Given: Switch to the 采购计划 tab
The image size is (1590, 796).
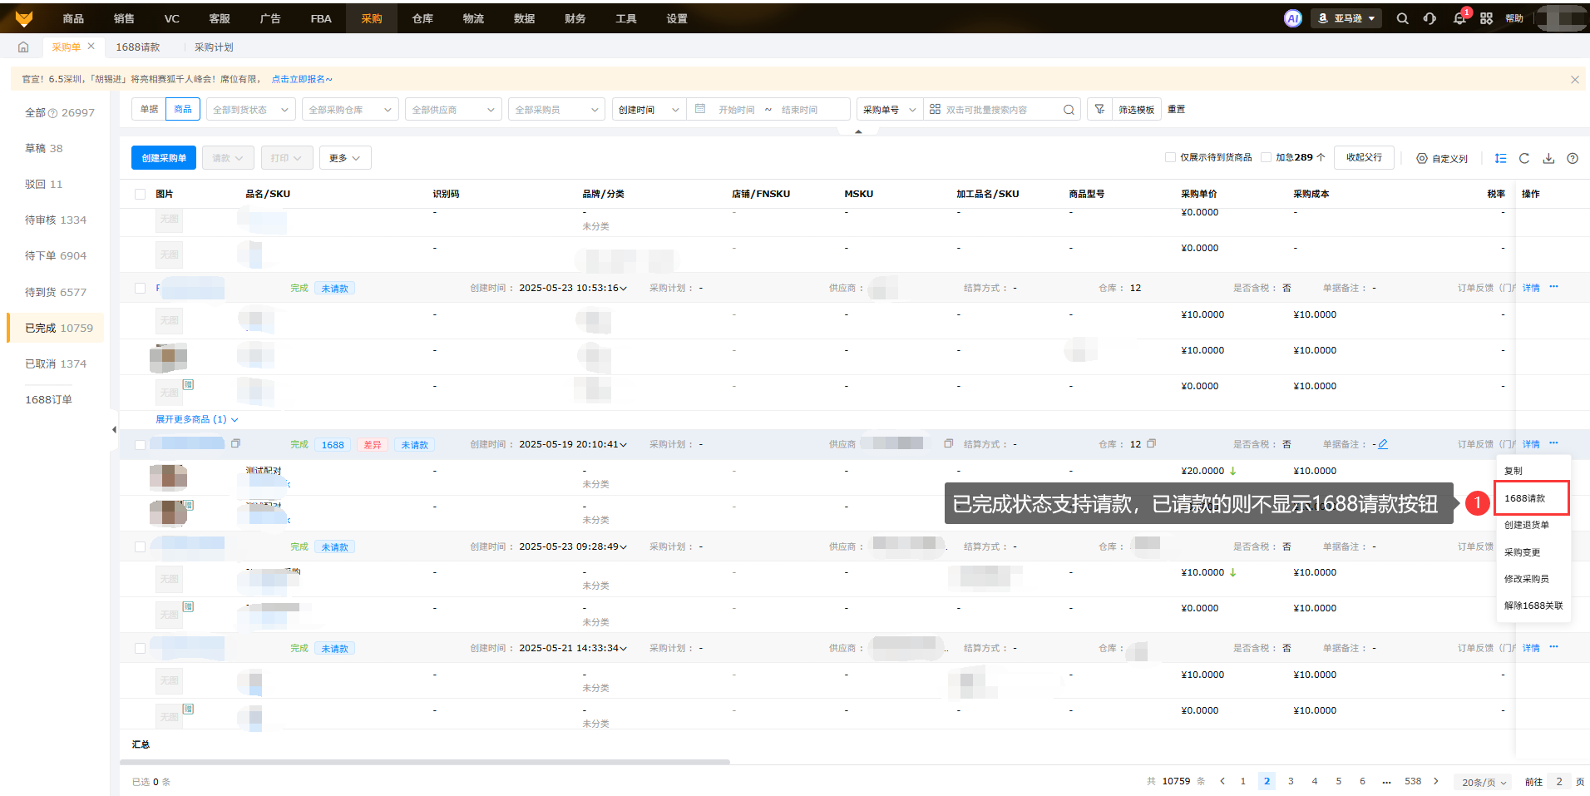Looking at the screenshot, I should coord(214,47).
